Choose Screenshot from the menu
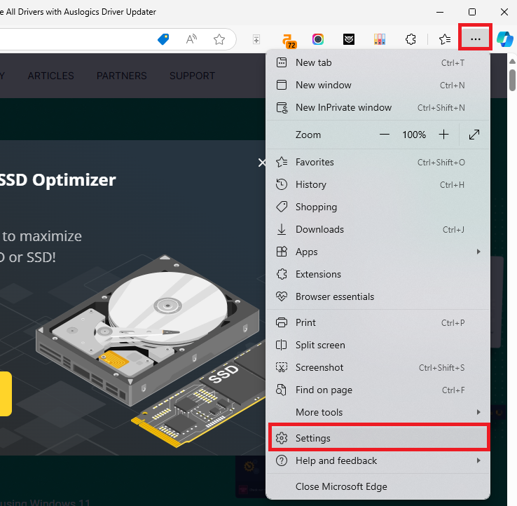The height and width of the screenshot is (506, 517). pos(378,367)
